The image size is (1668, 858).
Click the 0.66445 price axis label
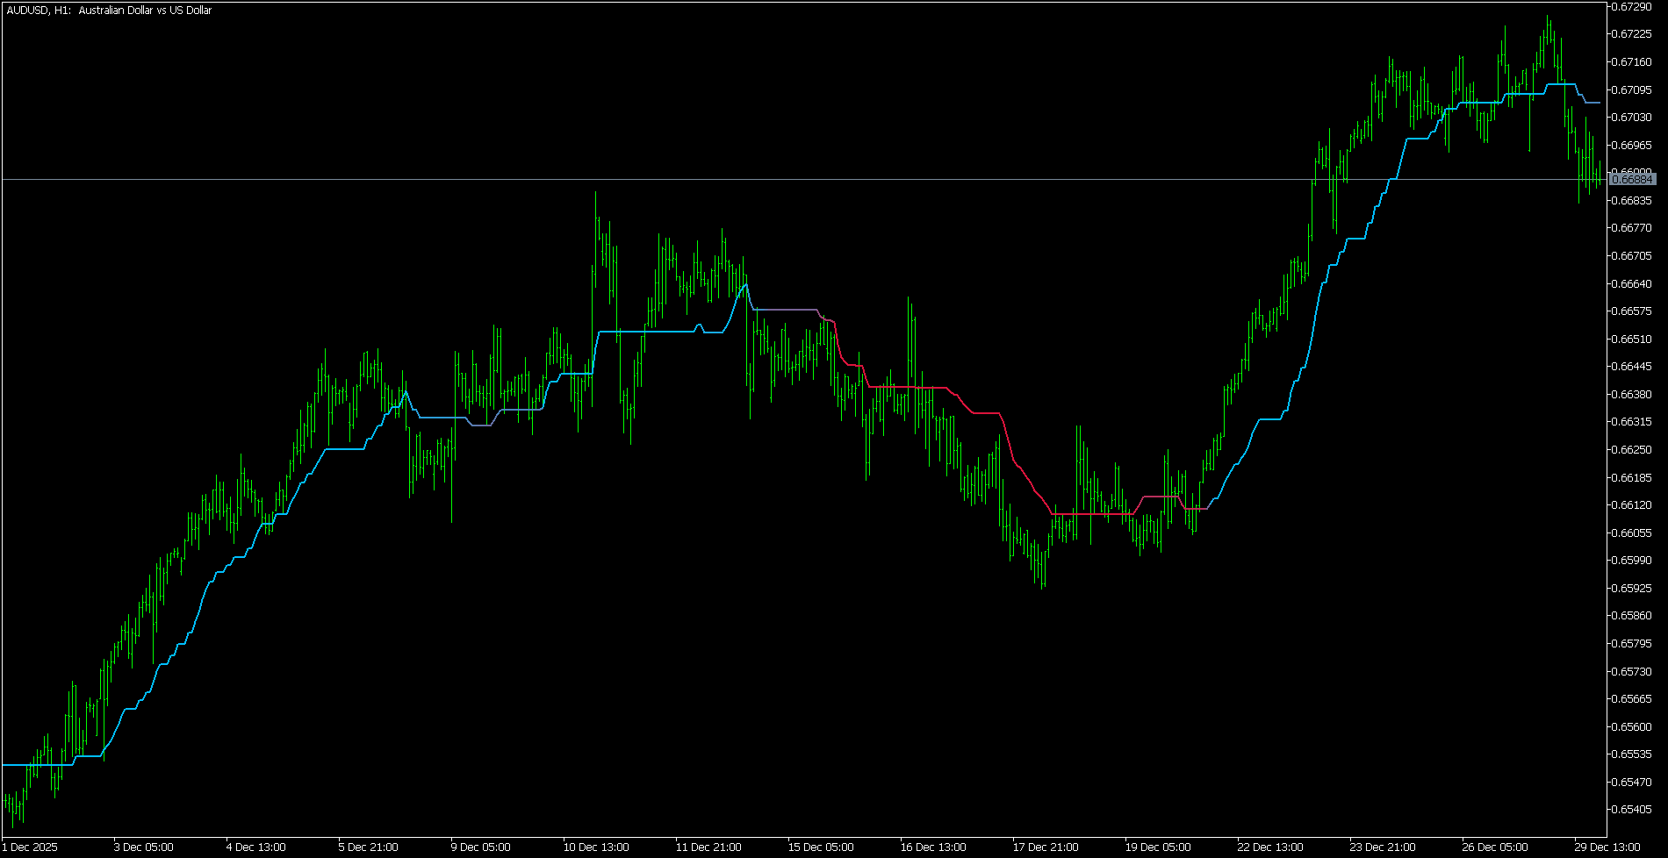(1633, 367)
